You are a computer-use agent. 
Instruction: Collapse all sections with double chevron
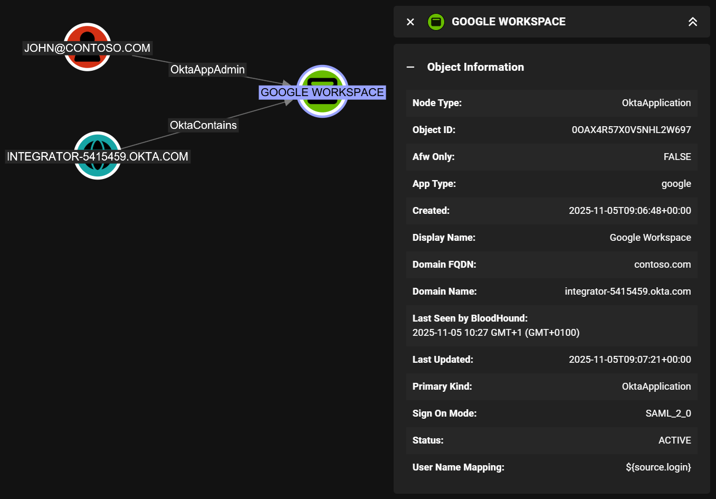[693, 22]
